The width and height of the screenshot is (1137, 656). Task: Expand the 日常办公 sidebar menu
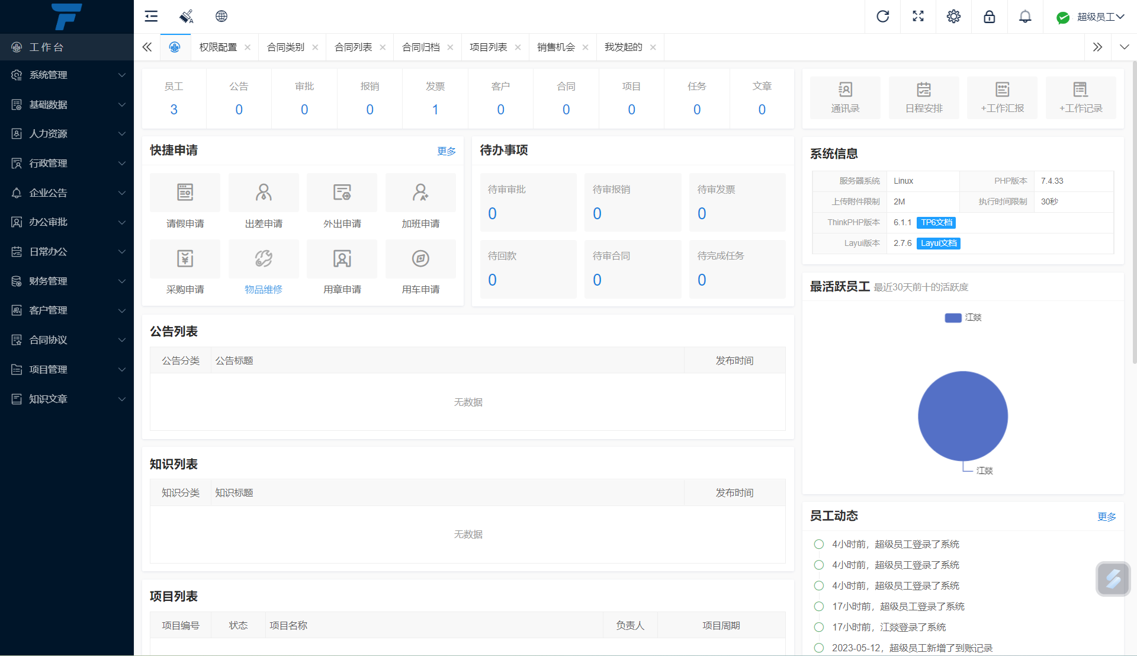click(67, 252)
